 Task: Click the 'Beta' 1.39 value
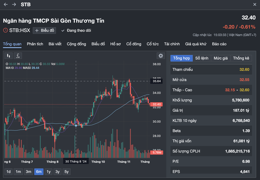tap(246, 131)
